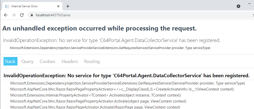254x109 pixels.
Task: Open the circular dropdown arrow in title bar
Action: (238, 6)
